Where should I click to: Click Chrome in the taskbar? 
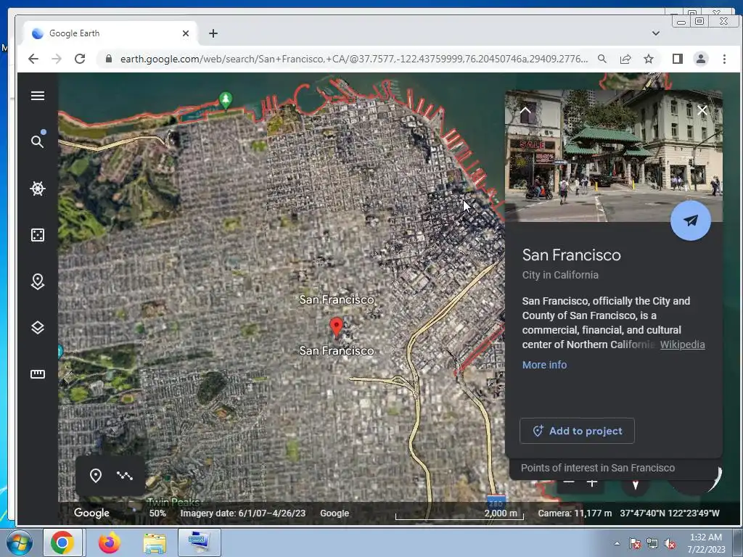62,542
